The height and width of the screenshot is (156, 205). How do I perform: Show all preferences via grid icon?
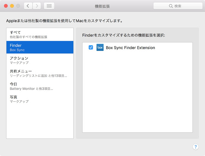(49, 6)
